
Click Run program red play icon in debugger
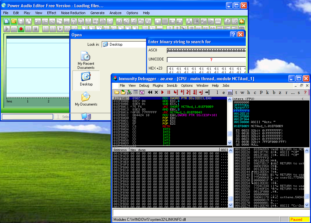click(x=162, y=92)
